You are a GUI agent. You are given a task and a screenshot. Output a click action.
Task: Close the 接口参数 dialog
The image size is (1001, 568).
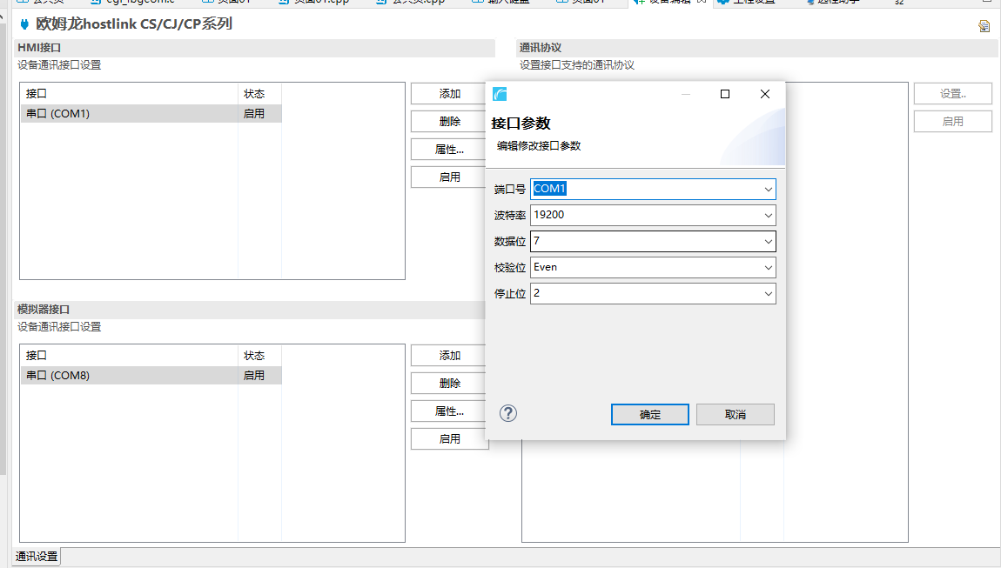(x=765, y=94)
